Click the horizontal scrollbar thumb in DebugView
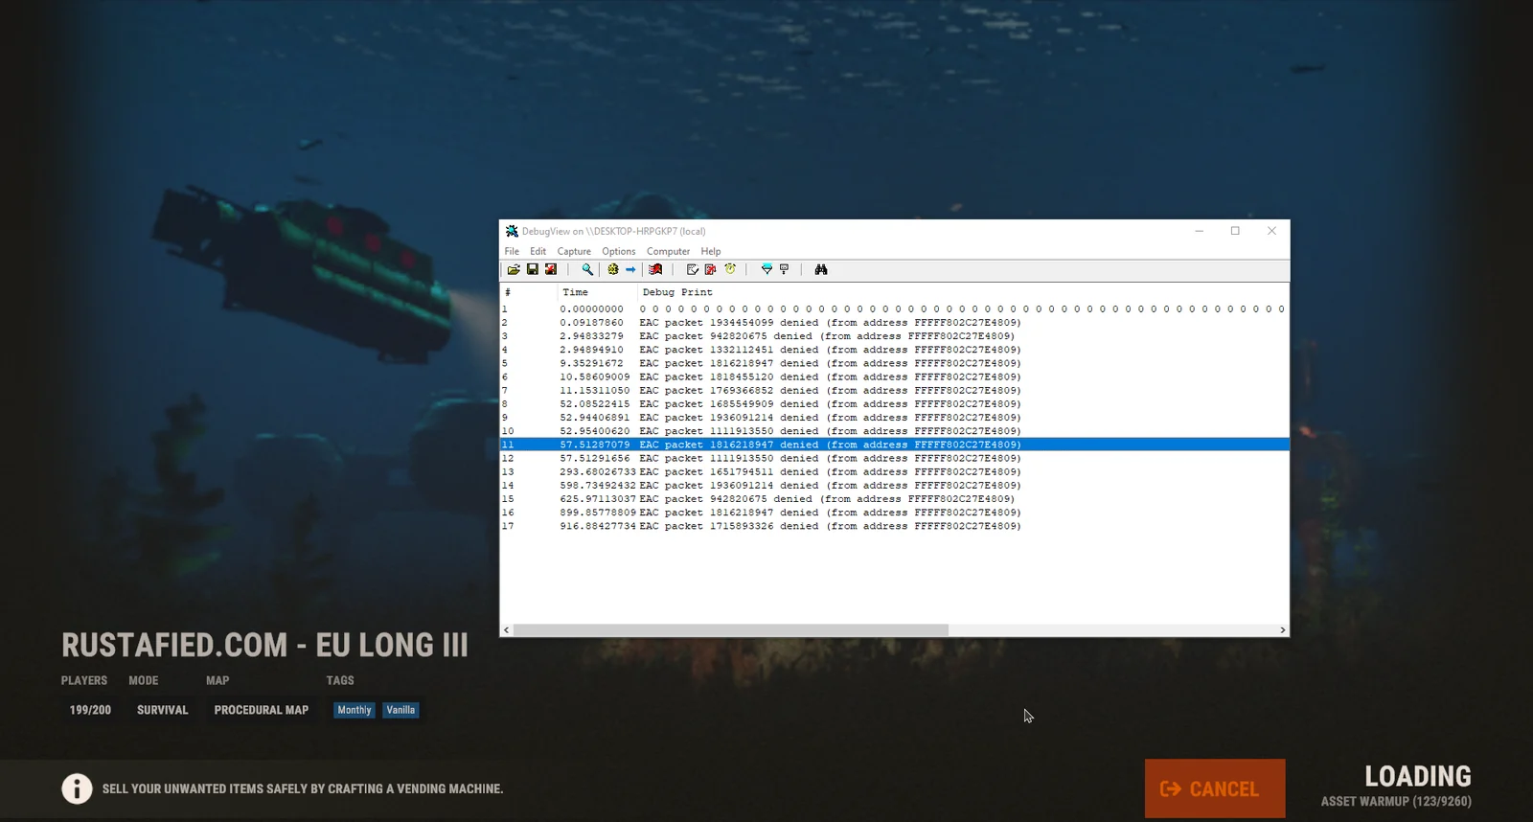The width and height of the screenshot is (1533, 822). tap(731, 630)
